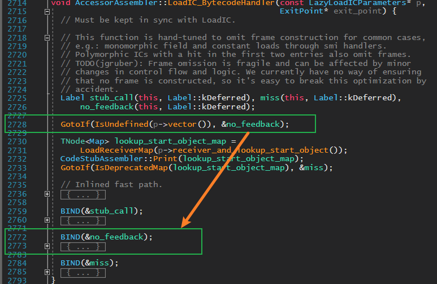Click line number 2772 in the gutter

17,237
